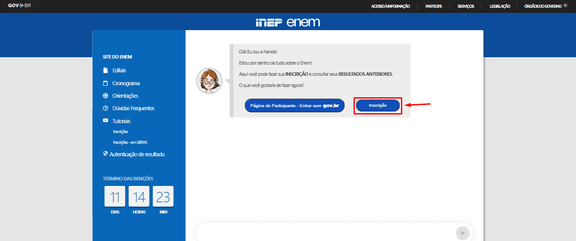Click the Inscrição button
Screen dimensions: 576x241
378,105
